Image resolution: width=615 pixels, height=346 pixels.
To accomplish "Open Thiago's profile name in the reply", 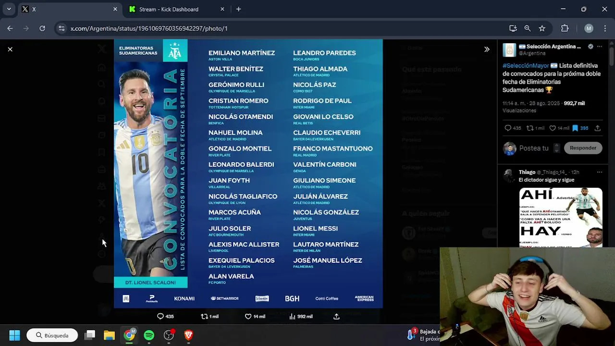I will [x=527, y=172].
